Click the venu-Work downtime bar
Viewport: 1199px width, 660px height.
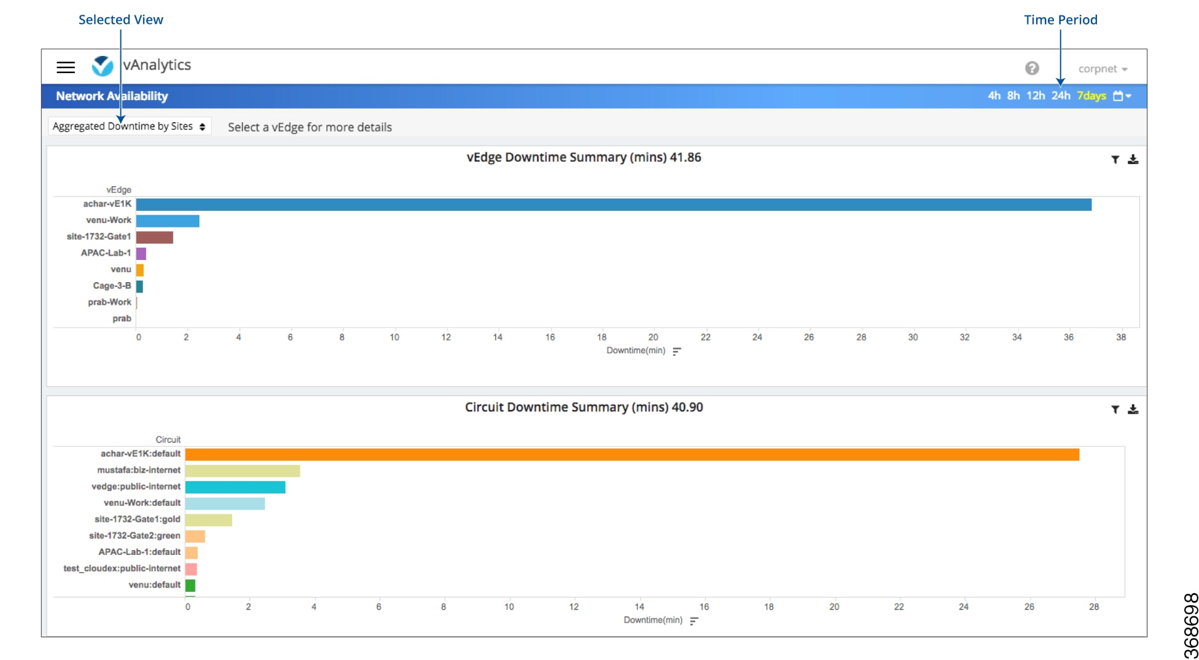168,221
